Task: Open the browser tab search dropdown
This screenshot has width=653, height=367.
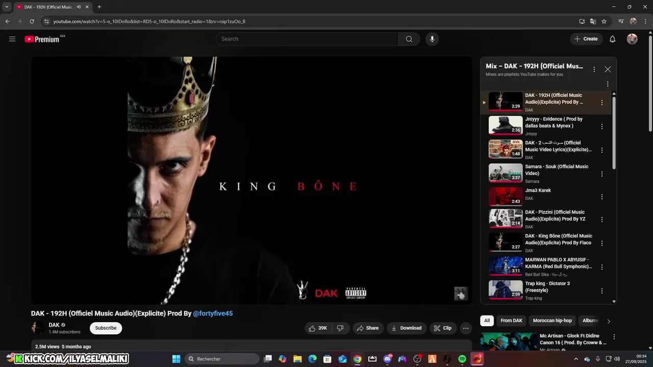Action: tap(7, 7)
